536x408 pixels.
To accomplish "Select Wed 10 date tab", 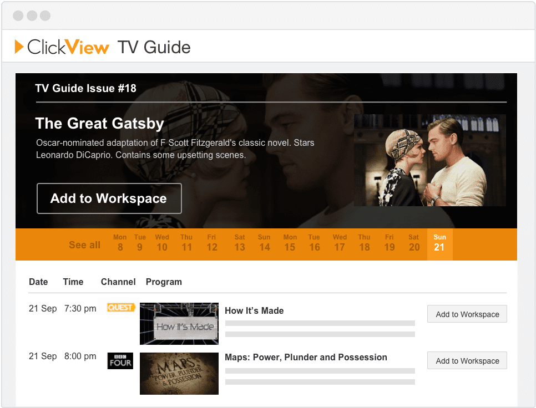I will click(x=162, y=243).
